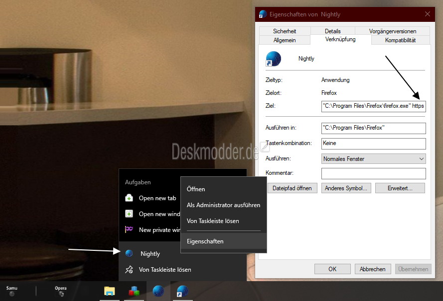Close the Eigenschaften von Nightly dialog
Image resolution: width=443 pixels, height=301 pixels.
428,14
